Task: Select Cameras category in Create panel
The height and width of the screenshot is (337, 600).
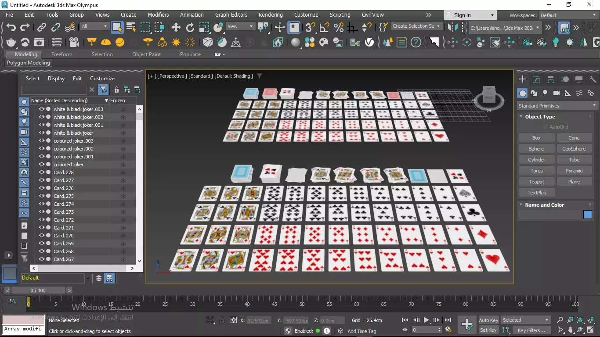Action: [x=557, y=93]
